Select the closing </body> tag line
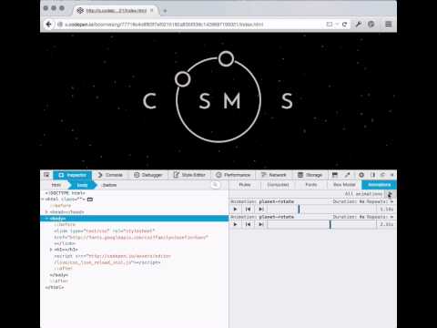The image size is (437, 328). [x=59, y=275]
